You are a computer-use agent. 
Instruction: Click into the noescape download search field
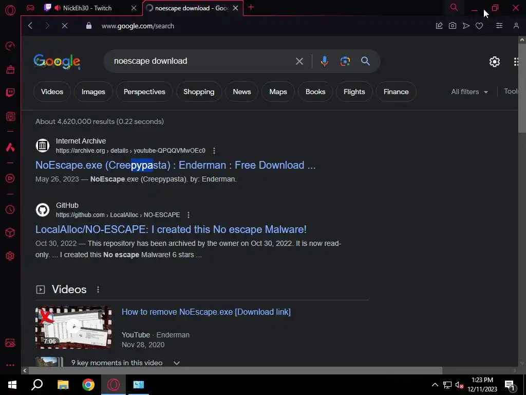coord(201,61)
